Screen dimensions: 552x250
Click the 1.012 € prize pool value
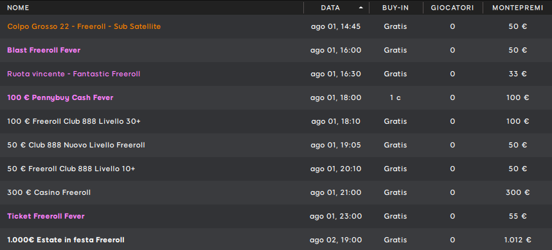[517, 240]
